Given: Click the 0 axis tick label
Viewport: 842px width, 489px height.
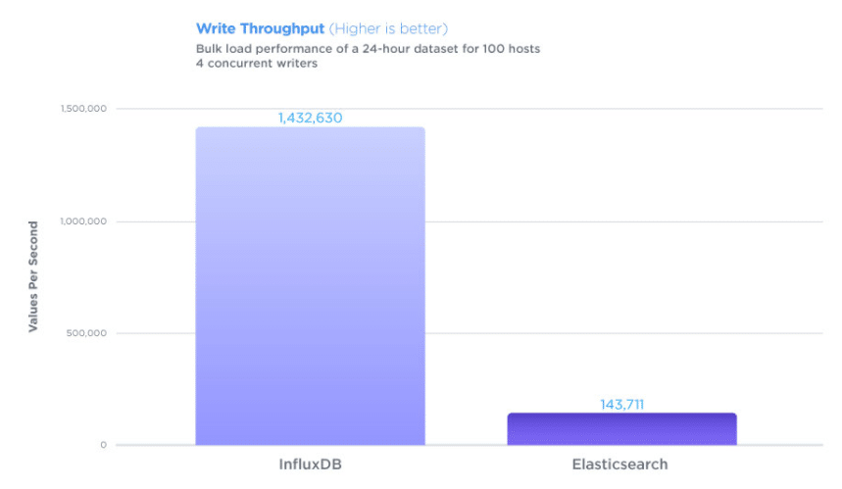Looking at the screenshot, I should pos(103,445).
